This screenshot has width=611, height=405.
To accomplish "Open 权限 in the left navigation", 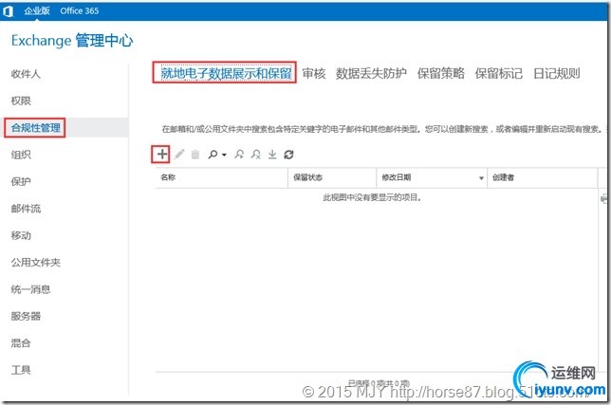I will pyautogui.click(x=21, y=101).
